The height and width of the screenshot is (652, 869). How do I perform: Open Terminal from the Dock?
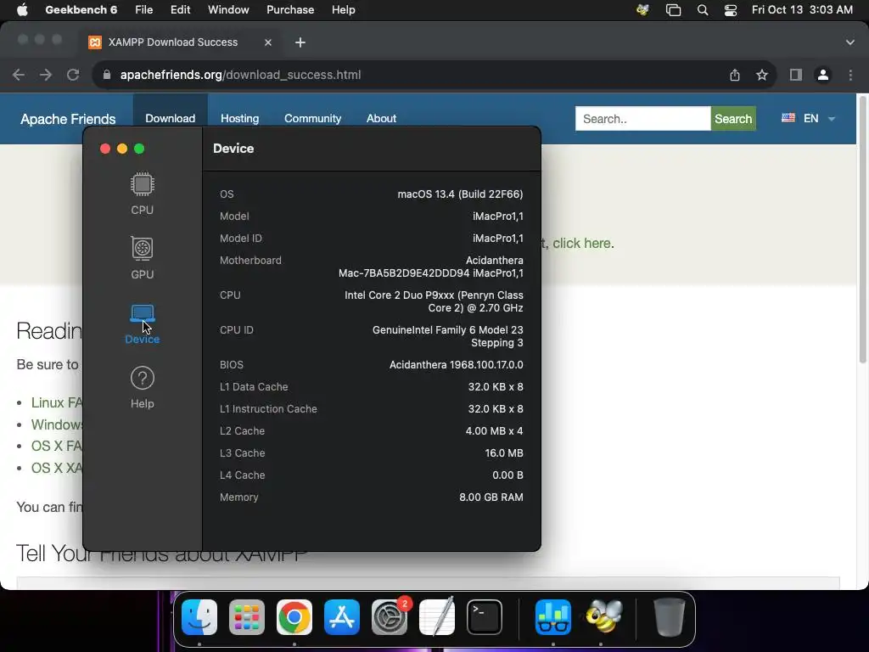point(485,617)
